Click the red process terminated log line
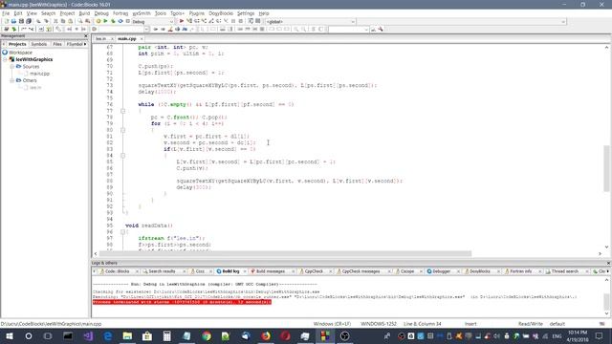The height and width of the screenshot is (344, 612). (x=182, y=302)
